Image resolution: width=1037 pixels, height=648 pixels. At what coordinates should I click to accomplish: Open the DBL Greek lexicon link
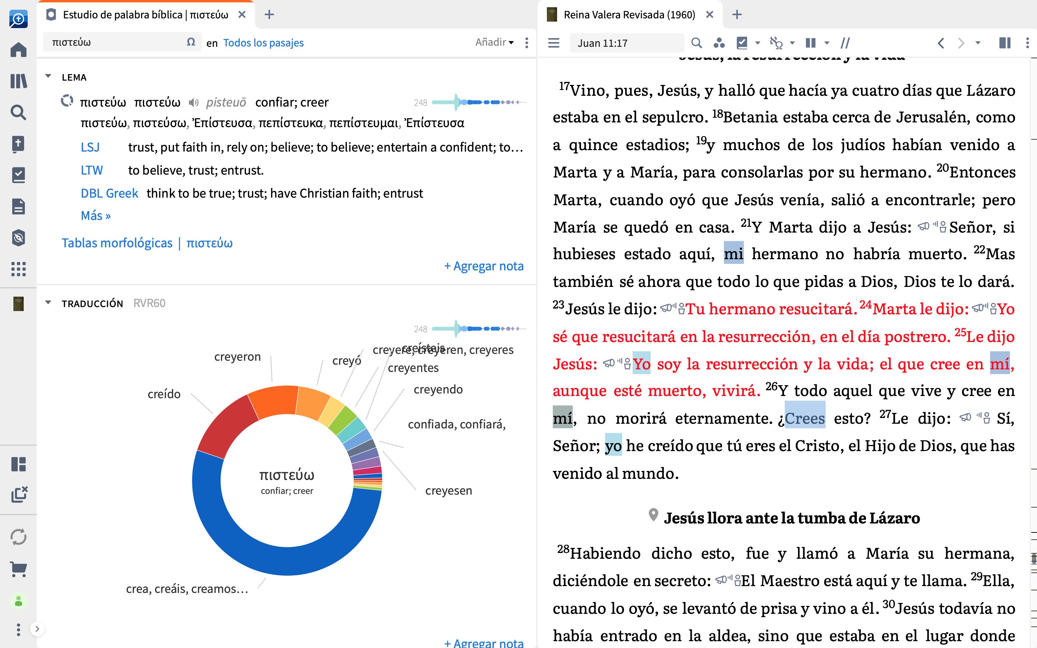pos(109,194)
